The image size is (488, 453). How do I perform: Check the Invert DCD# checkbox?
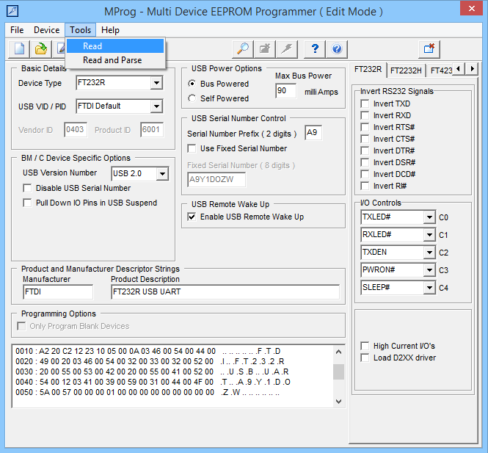pos(365,174)
